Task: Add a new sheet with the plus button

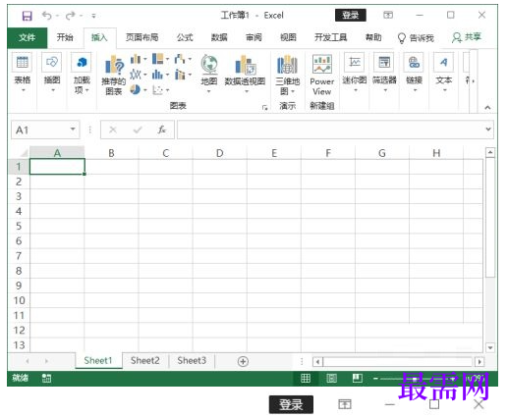Action: 243,361
